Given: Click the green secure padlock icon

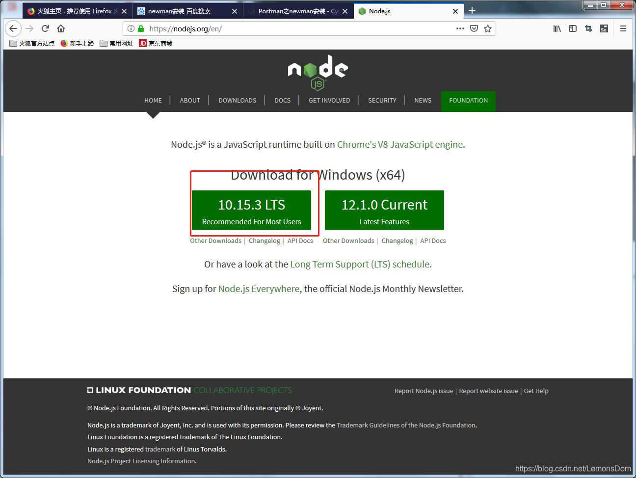Looking at the screenshot, I should pos(141,28).
